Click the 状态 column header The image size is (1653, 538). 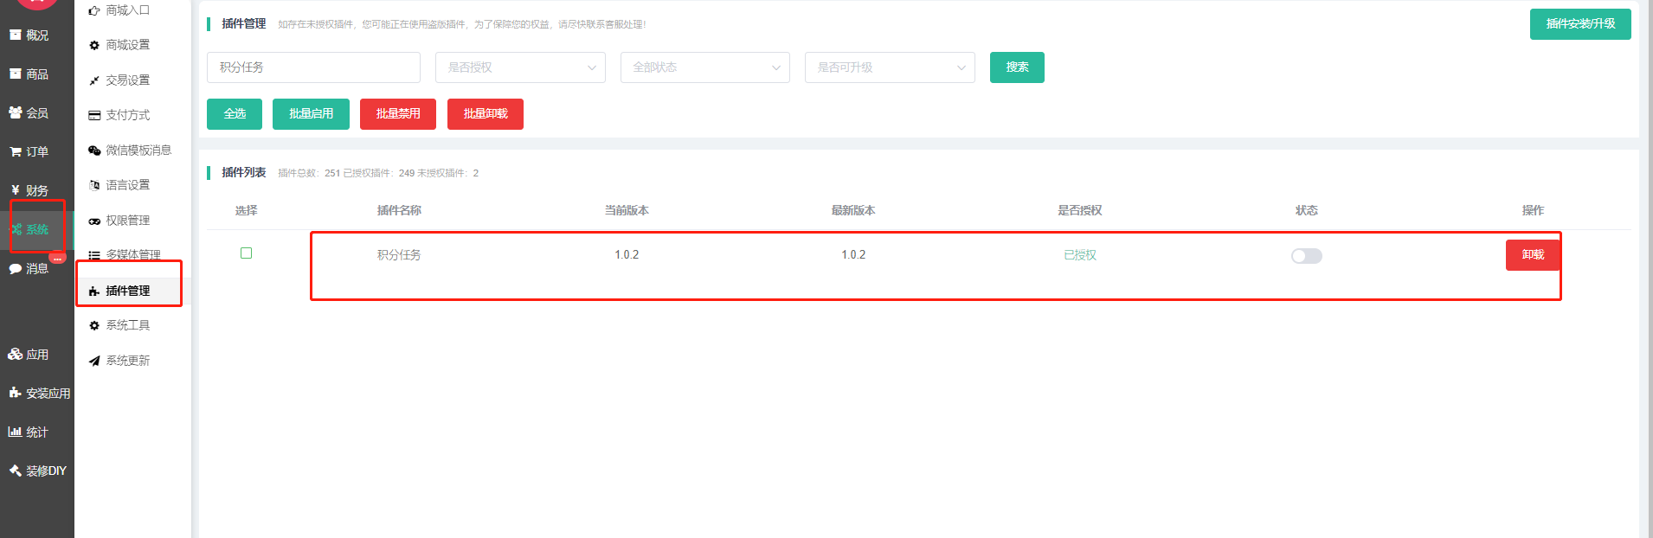pos(1306,210)
